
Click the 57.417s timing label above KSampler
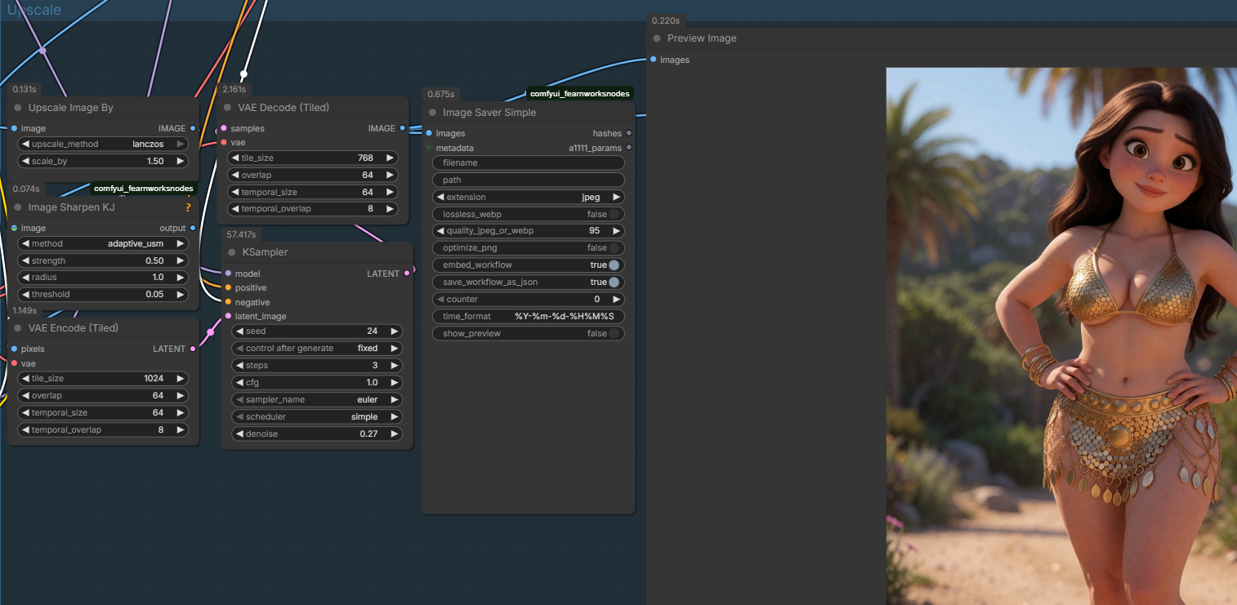point(241,234)
